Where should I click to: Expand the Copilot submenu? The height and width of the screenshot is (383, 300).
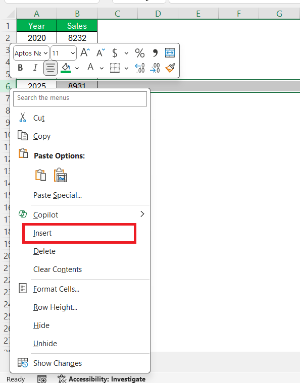(80, 214)
